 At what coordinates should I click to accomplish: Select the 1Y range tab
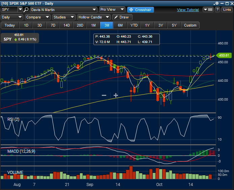pos(147,25)
